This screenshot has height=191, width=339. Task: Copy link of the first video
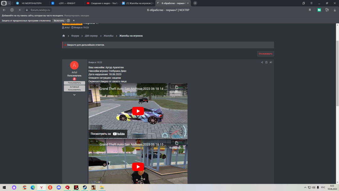coord(176,89)
